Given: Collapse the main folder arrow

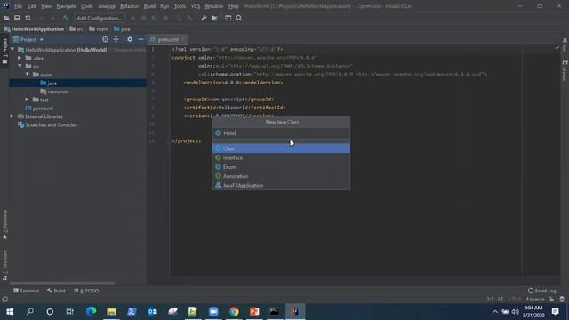Looking at the screenshot, I should click(28, 75).
